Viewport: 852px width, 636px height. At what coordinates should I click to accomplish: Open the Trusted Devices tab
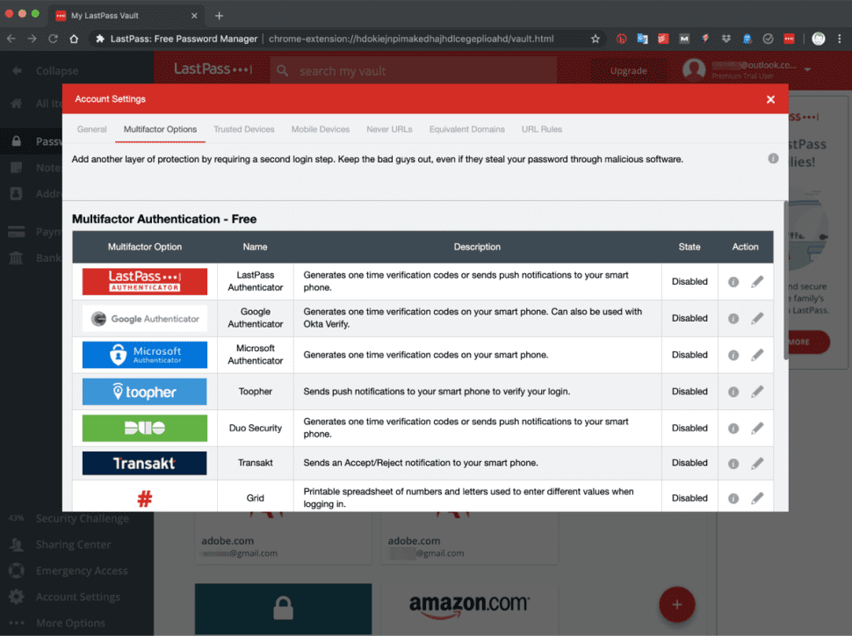243,129
